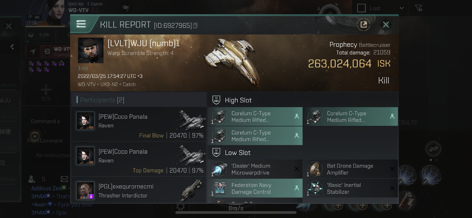Click the horizontal scrollbar below the report
Viewport: 472px width, 218px height.
(236, 212)
